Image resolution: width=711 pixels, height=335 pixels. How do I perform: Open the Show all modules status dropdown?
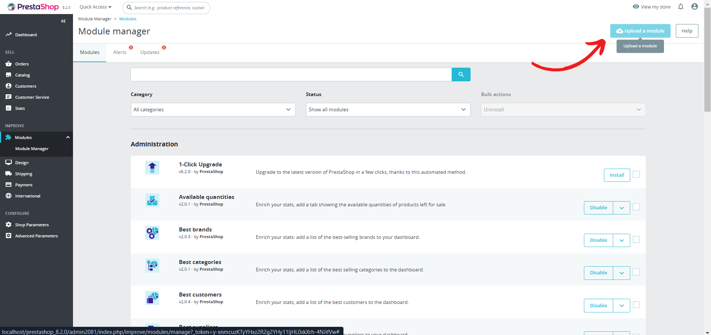coord(388,109)
